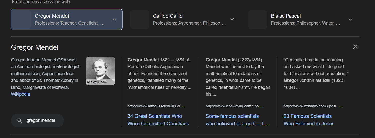This screenshot has width=375, height=138.
Task: Click Gregor Mendel card thumbnail placeholder
Action: point(21,19)
